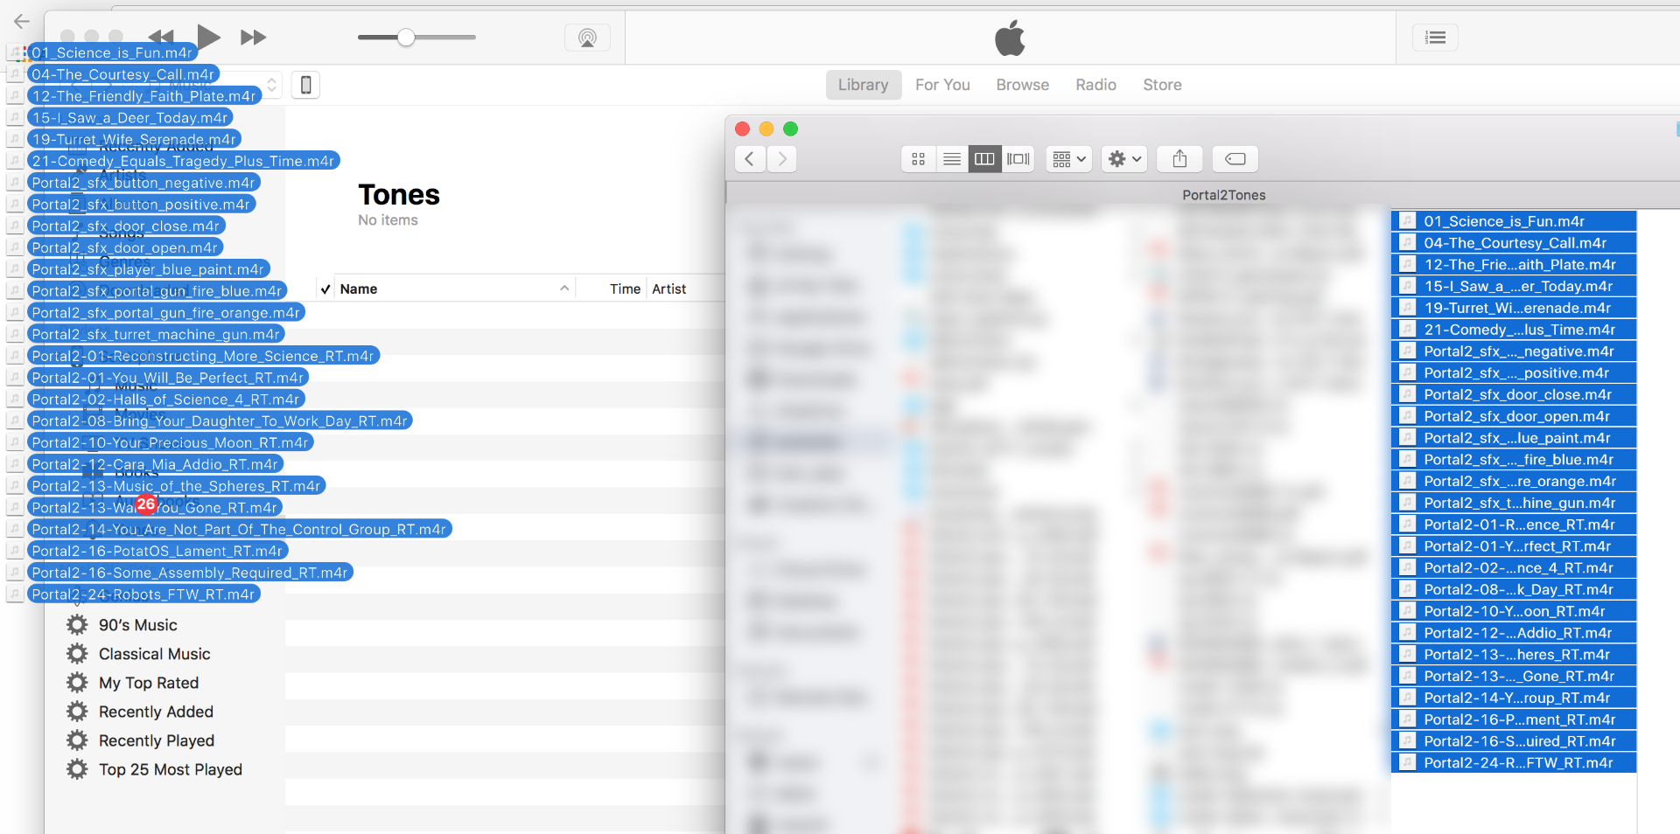Screen dimensions: 1680x834
Task: Open the For You tab
Action: pos(942,85)
